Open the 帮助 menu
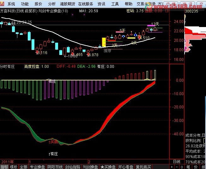This screenshot has height=169, width=206. coord(128,4)
